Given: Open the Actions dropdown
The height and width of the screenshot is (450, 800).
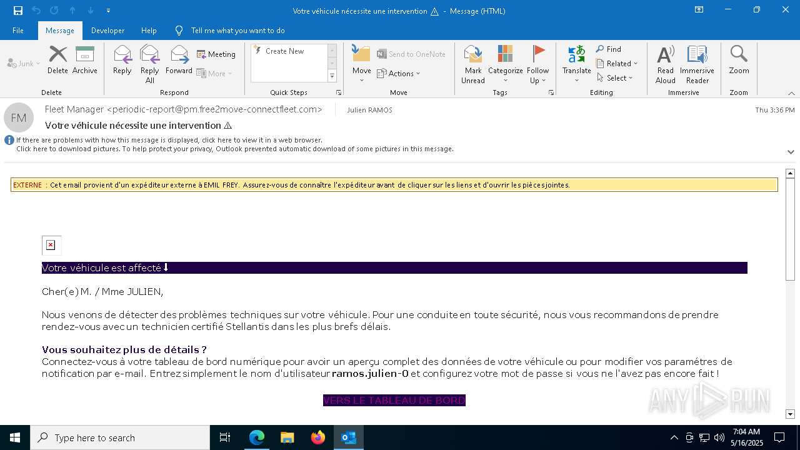Looking at the screenshot, I should point(399,73).
